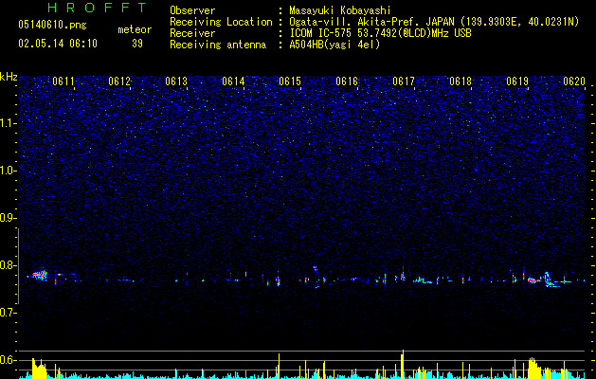Click the 0611 time marker

63,81
